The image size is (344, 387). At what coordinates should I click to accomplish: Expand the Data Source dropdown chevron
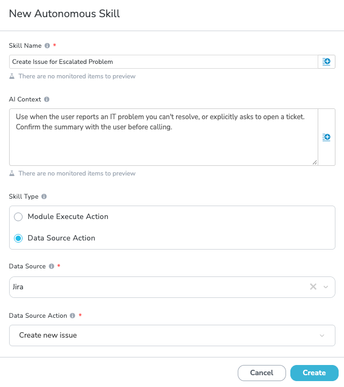coord(326,287)
